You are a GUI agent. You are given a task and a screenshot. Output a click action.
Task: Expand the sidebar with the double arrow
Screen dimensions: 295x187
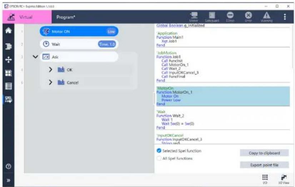[x=8, y=181]
